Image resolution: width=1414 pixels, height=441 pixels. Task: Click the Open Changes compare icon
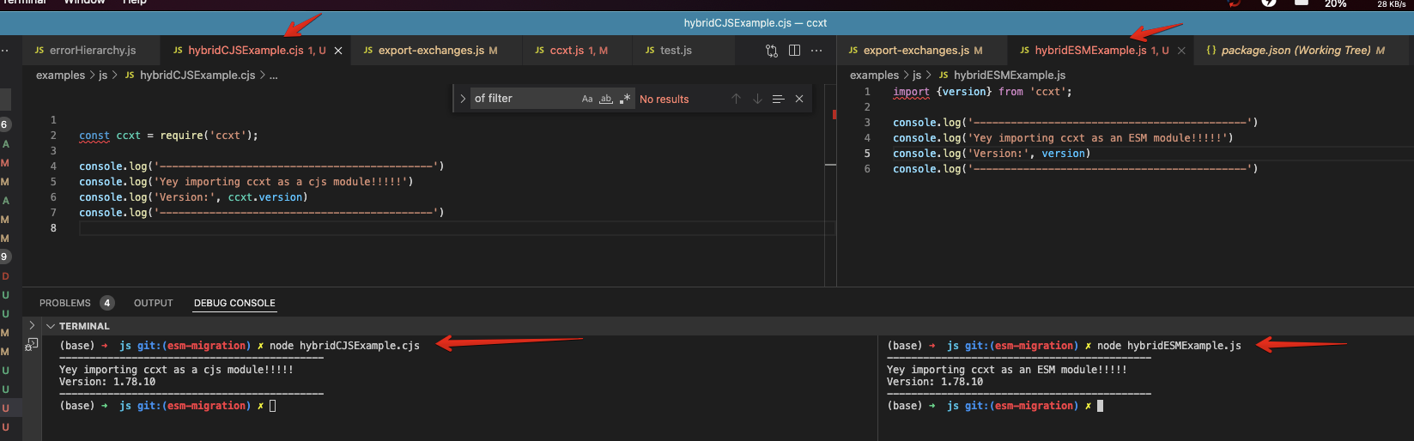pyautogui.click(x=772, y=51)
